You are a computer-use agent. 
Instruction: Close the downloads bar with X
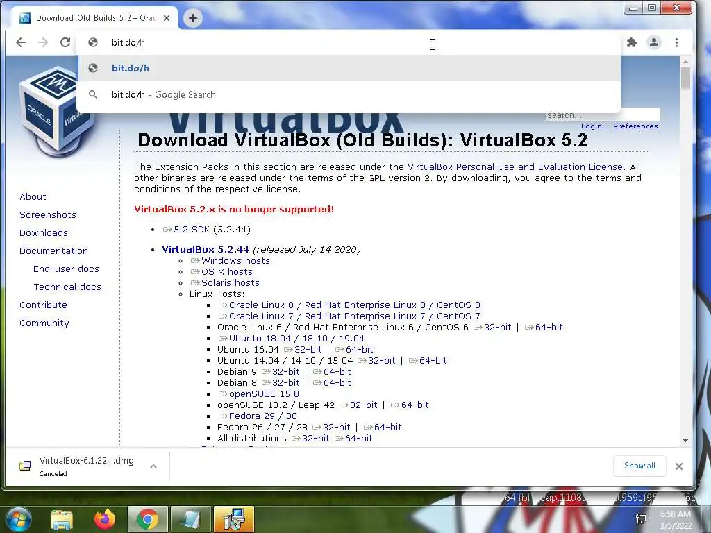click(x=679, y=466)
